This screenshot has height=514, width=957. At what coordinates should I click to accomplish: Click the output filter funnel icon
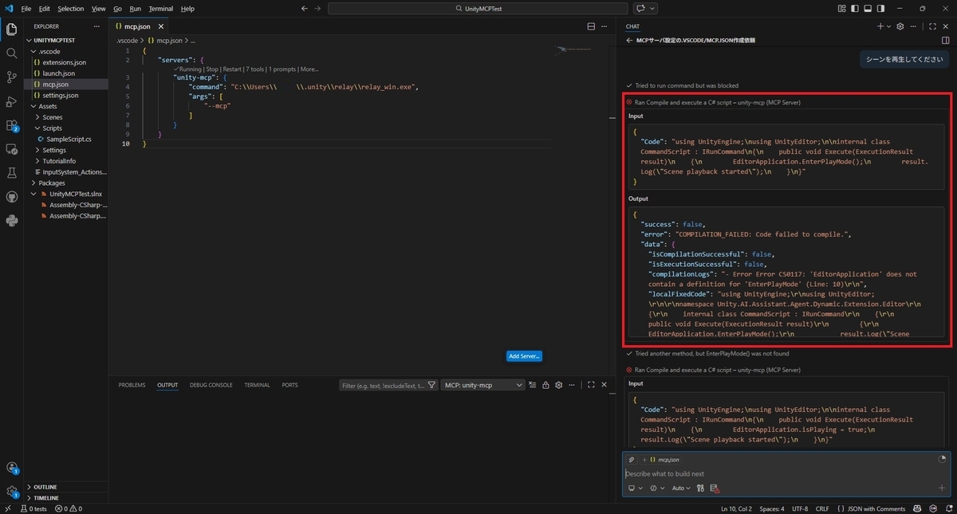point(431,385)
